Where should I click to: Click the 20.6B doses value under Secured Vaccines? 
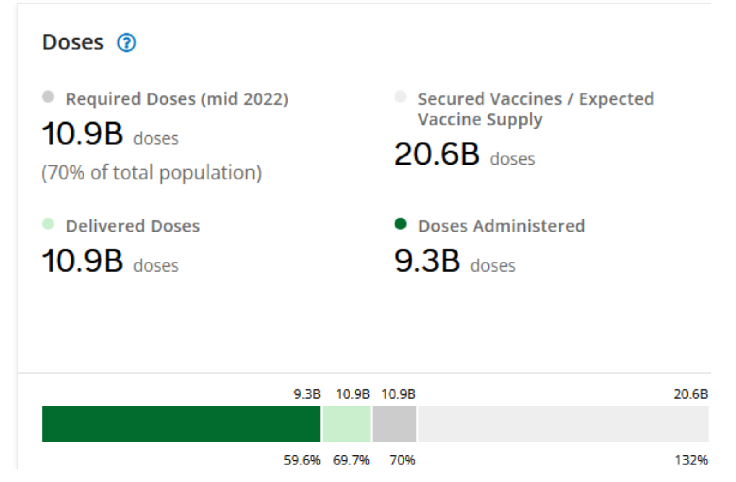(465, 155)
